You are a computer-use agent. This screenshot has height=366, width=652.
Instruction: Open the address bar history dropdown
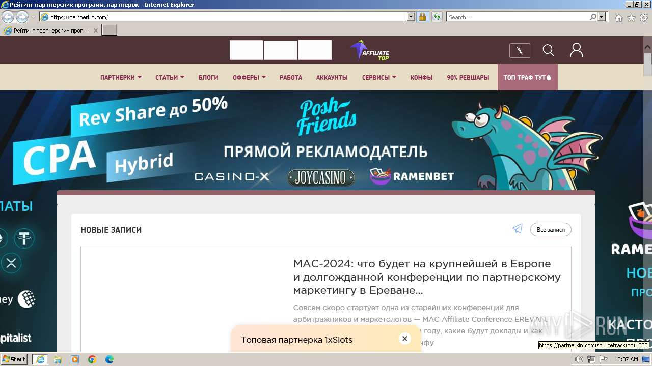tap(411, 17)
